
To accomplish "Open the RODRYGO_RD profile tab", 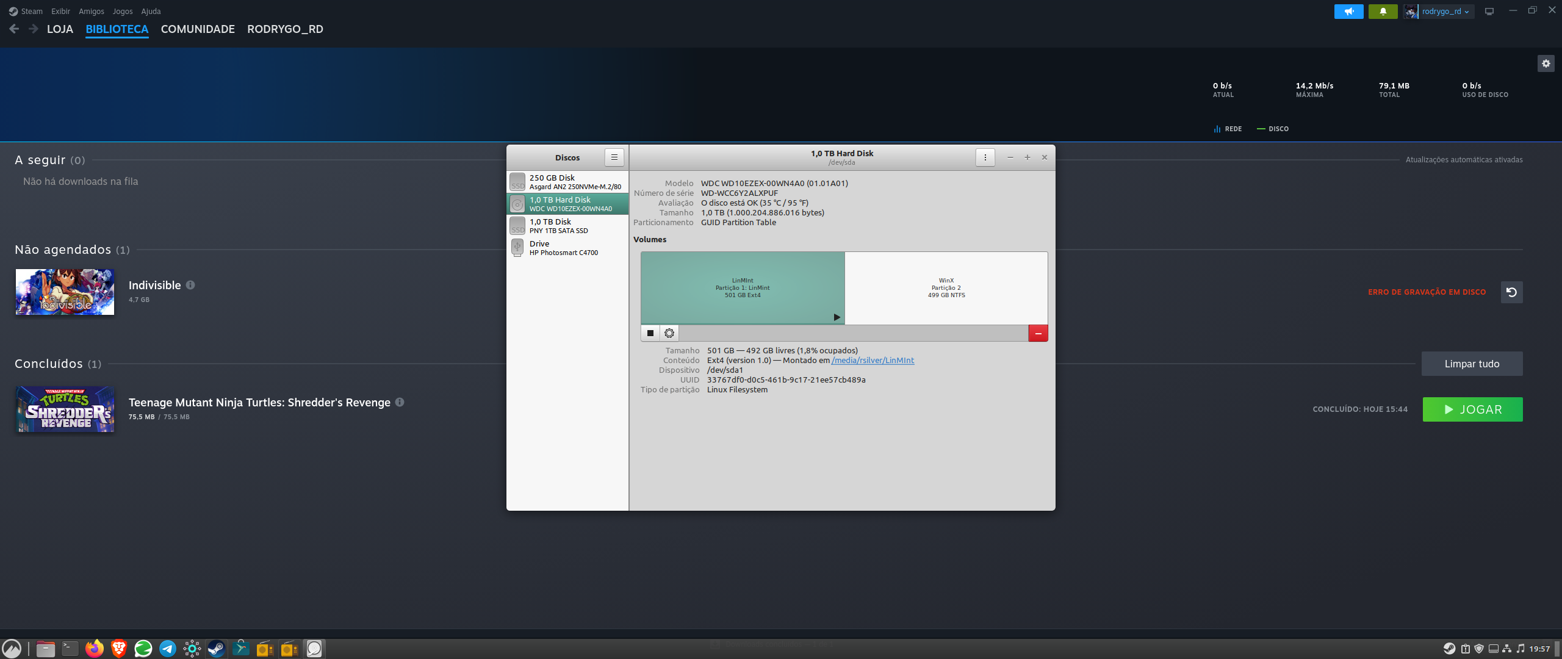I will tap(285, 29).
